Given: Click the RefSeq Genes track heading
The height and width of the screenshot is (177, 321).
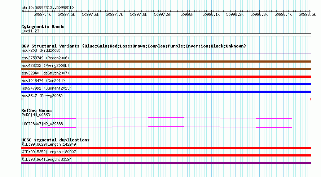Looking at the screenshot, I should [37, 110].
